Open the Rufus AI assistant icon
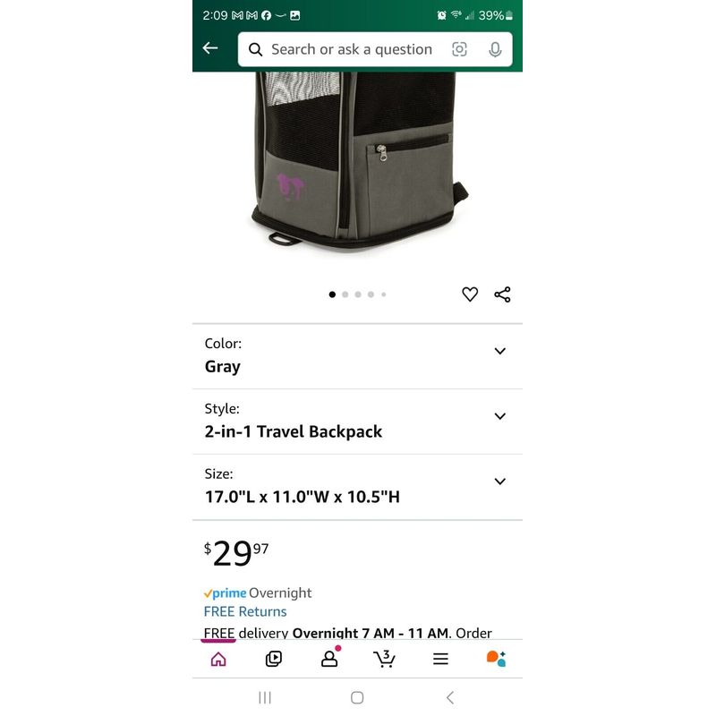 pos(496,659)
